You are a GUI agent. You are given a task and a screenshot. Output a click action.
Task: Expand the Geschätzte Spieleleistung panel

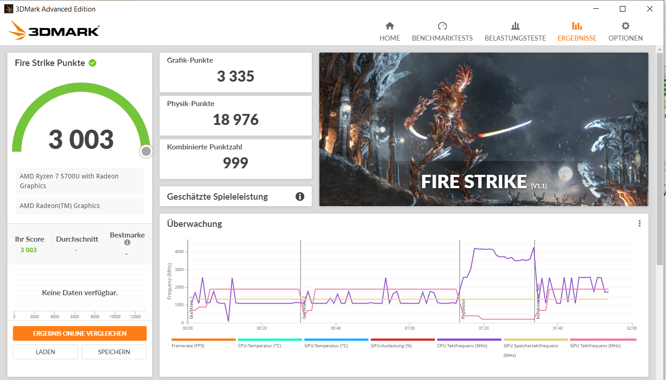pos(236,196)
